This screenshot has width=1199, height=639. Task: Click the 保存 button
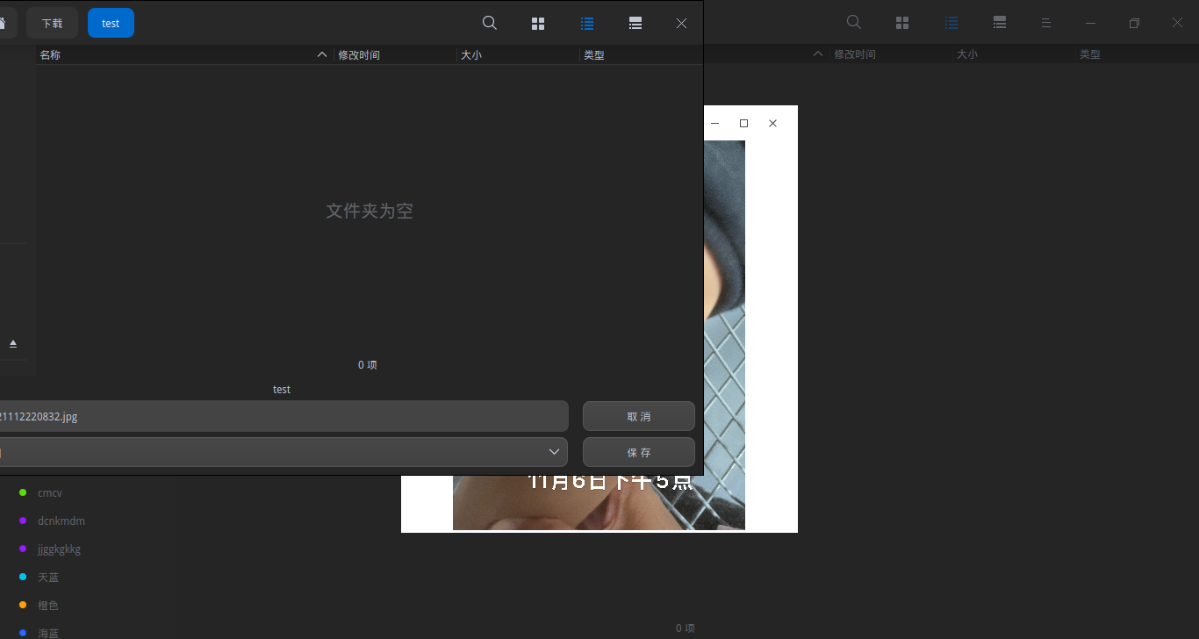[x=638, y=451]
